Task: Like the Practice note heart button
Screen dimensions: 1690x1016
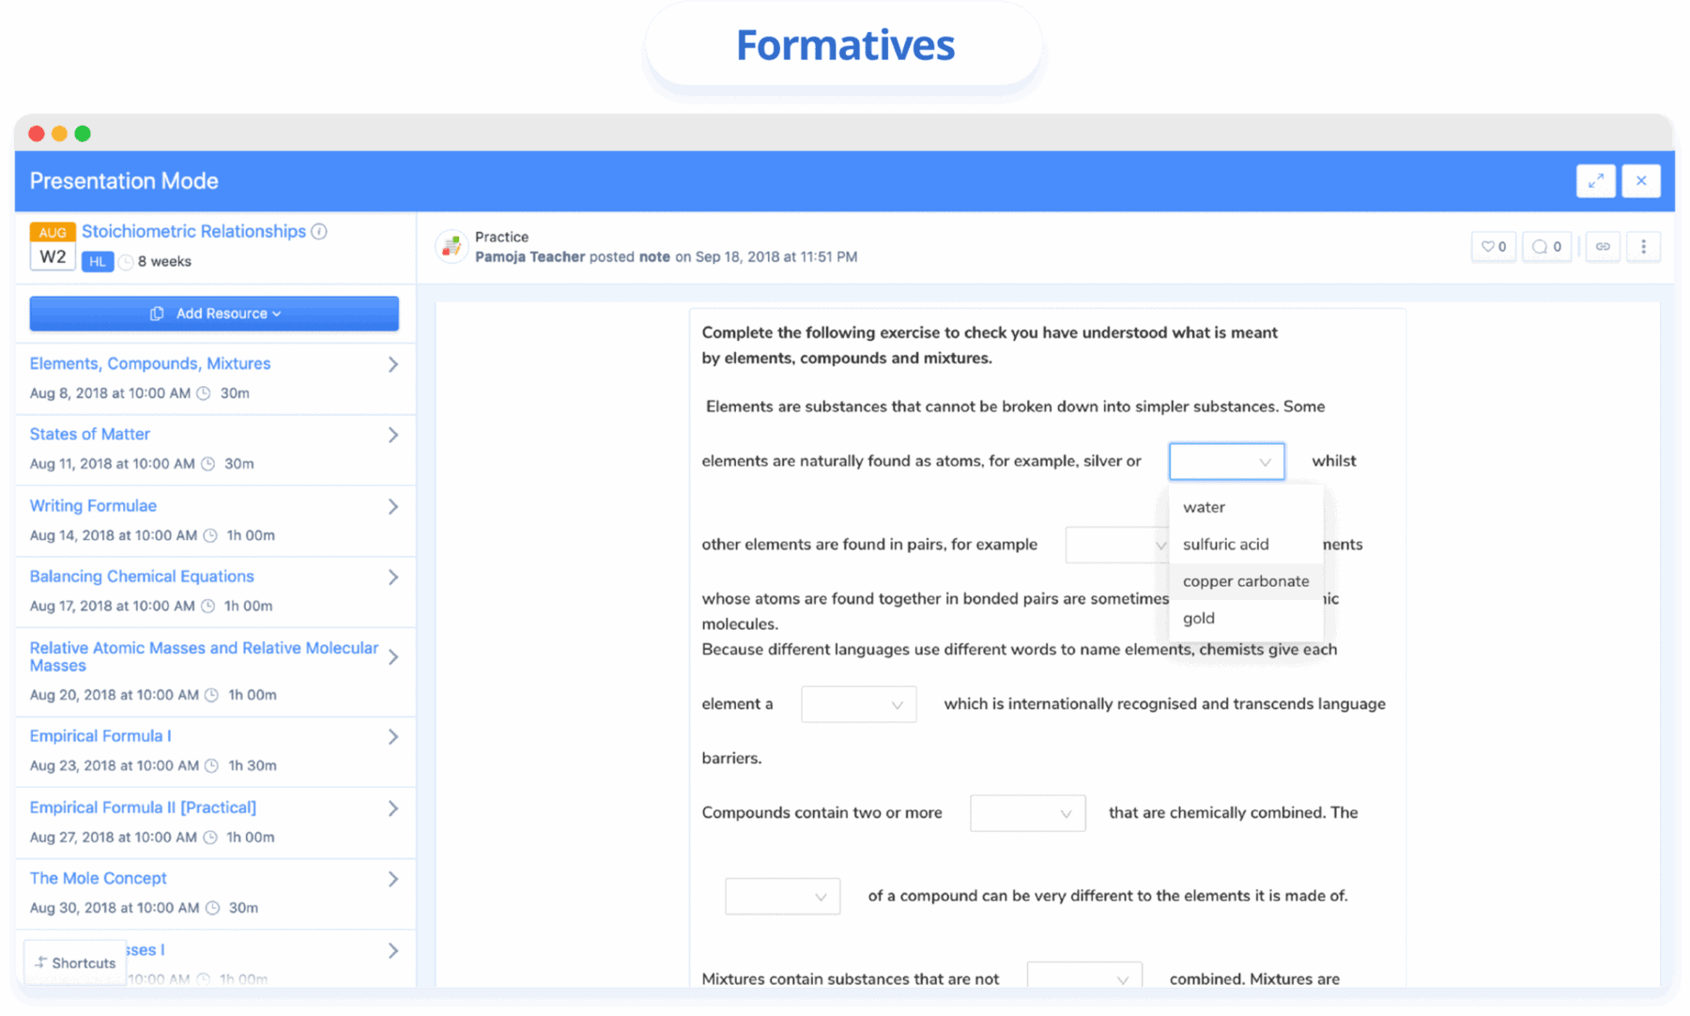Action: tap(1493, 247)
